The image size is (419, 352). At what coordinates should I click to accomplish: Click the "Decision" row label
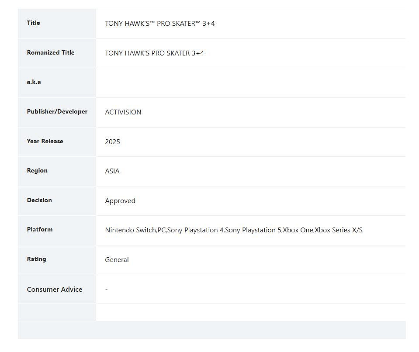(39, 200)
